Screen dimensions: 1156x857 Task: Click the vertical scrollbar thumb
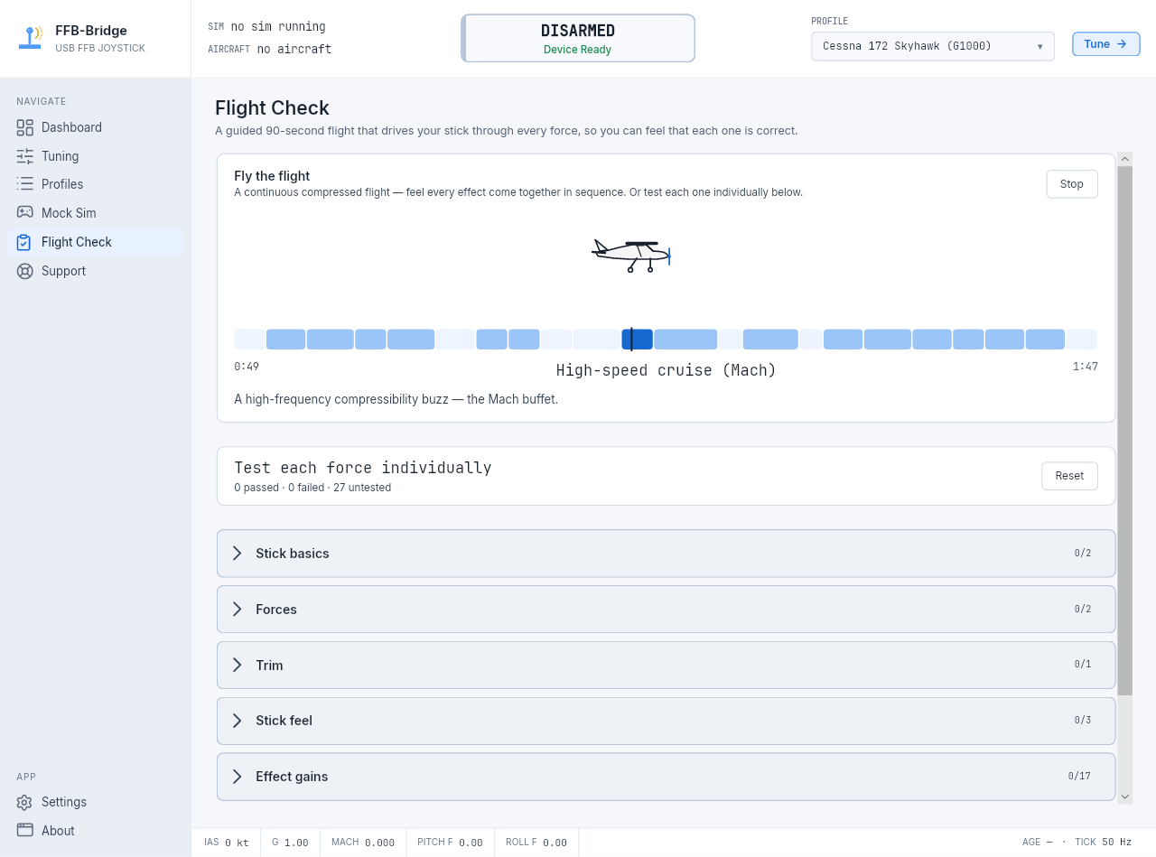tap(1125, 431)
